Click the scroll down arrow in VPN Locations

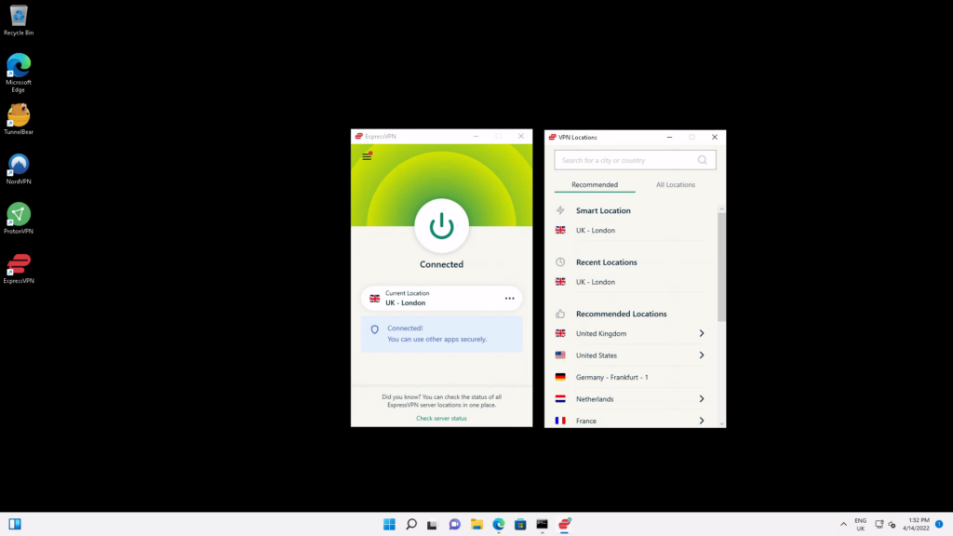(721, 423)
